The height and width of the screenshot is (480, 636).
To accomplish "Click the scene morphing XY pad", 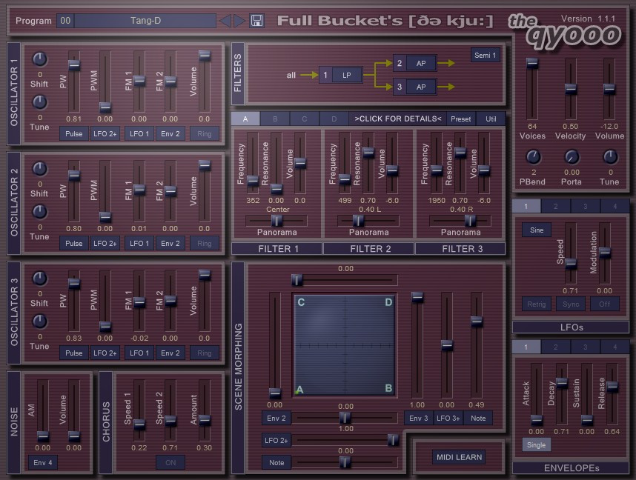I will 345,345.
